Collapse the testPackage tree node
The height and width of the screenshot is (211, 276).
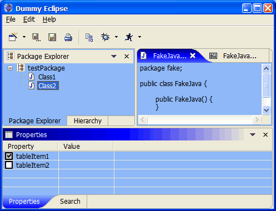pos(11,68)
